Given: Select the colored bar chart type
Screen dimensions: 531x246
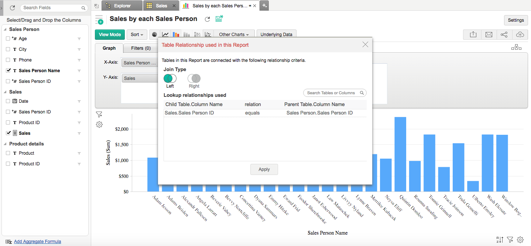Looking at the screenshot, I should [x=176, y=34].
